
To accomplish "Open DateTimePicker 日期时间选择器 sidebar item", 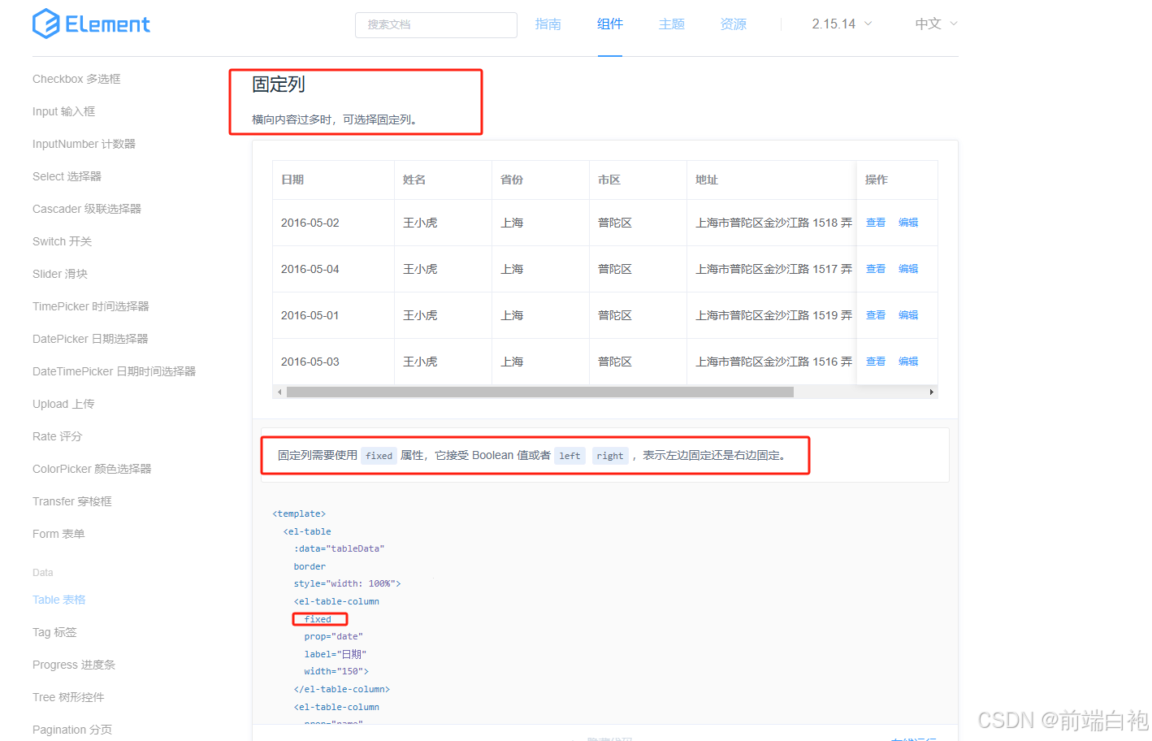I will point(114,371).
